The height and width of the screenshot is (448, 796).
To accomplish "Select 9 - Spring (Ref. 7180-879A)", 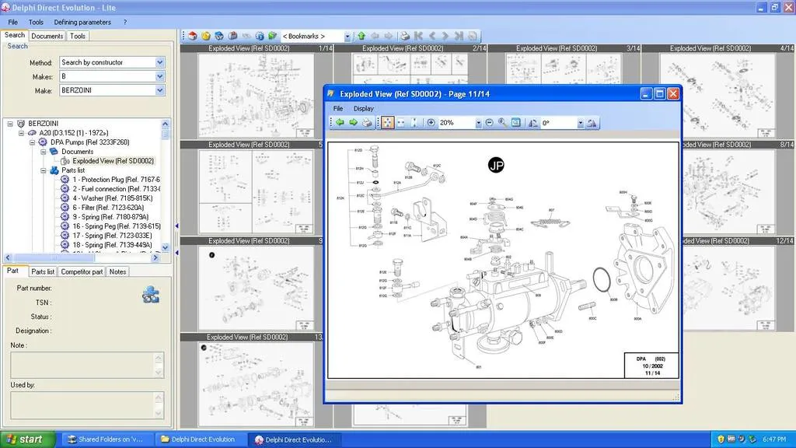I will pos(110,217).
